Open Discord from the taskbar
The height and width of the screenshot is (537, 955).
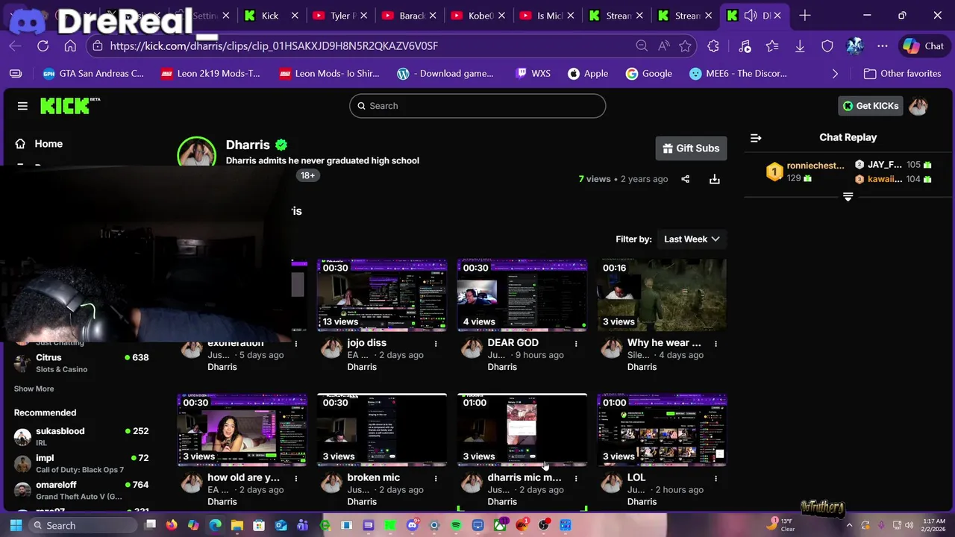tap(412, 525)
